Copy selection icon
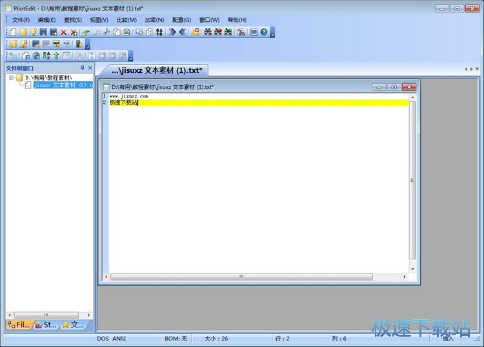Screen dimensions: 484x347 click(117, 32)
